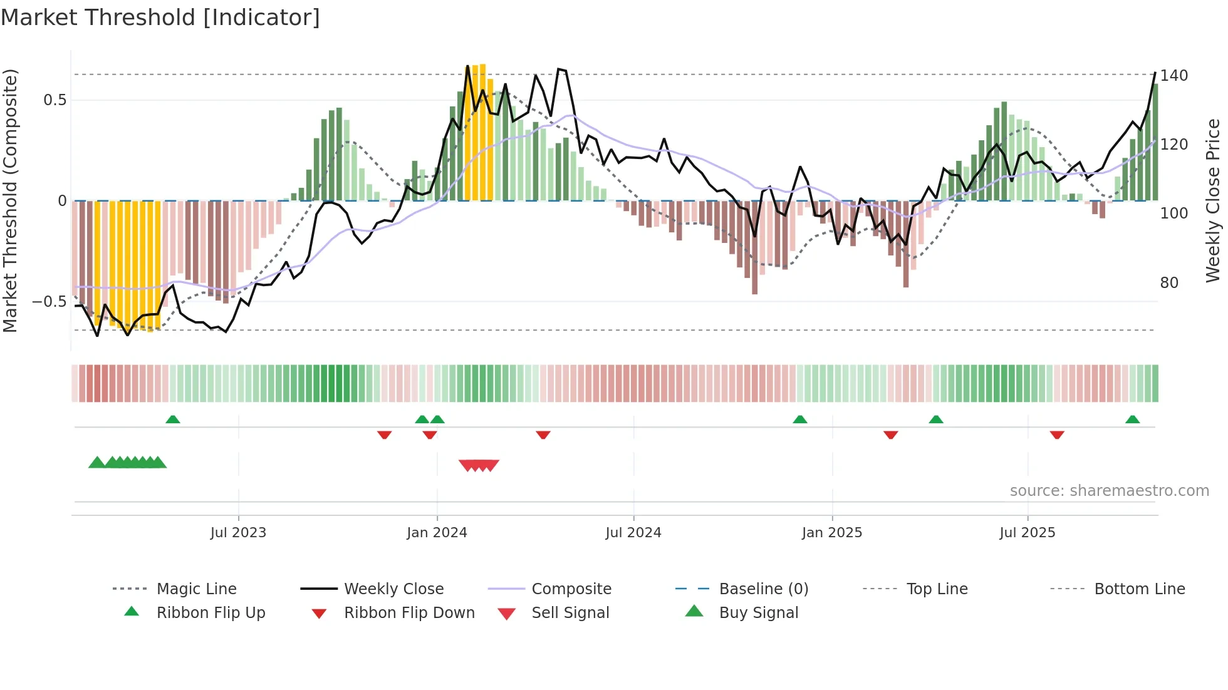Toggle the Composite series legend entry

pyautogui.click(x=571, y=589)
